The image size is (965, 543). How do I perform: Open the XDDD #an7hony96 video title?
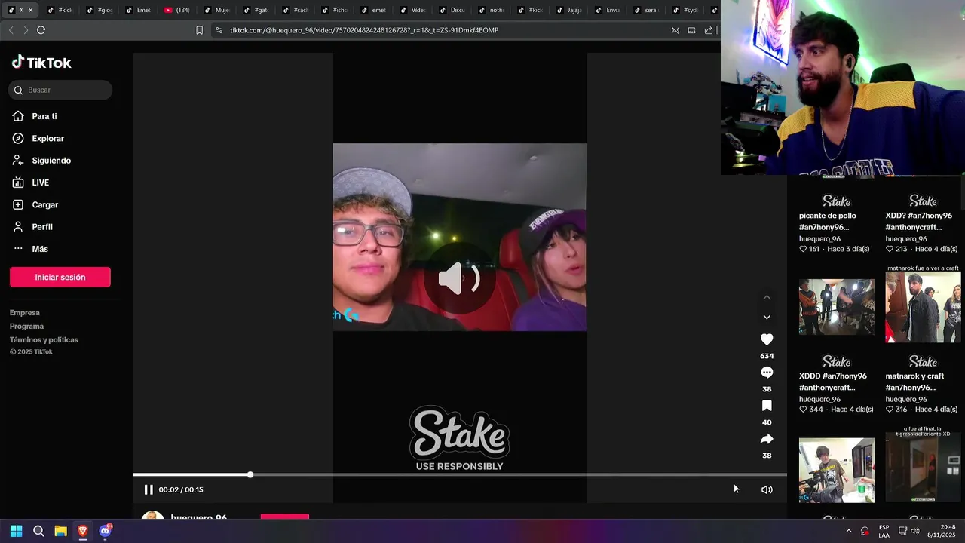click(x=832, y=382)
